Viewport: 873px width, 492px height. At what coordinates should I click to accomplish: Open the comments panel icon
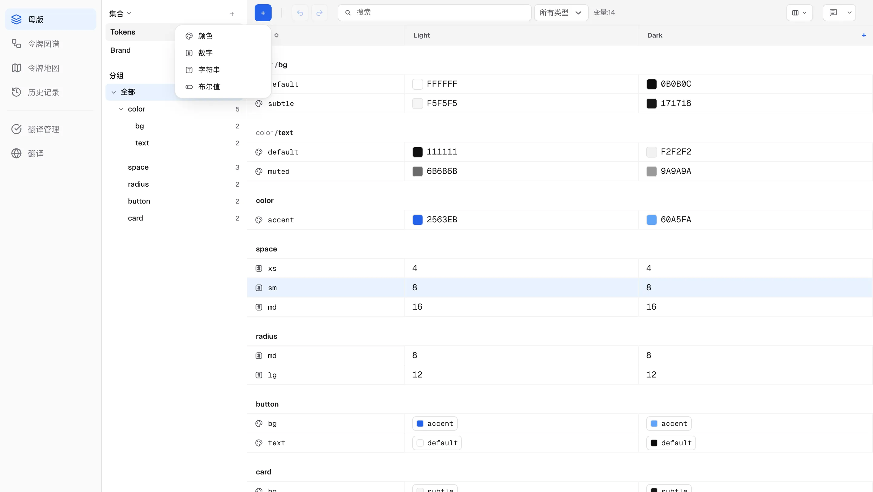(833, 13)
